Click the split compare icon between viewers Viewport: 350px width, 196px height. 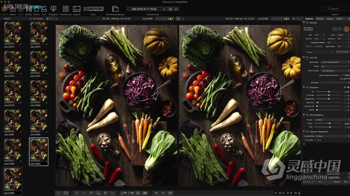coord(178,19)
